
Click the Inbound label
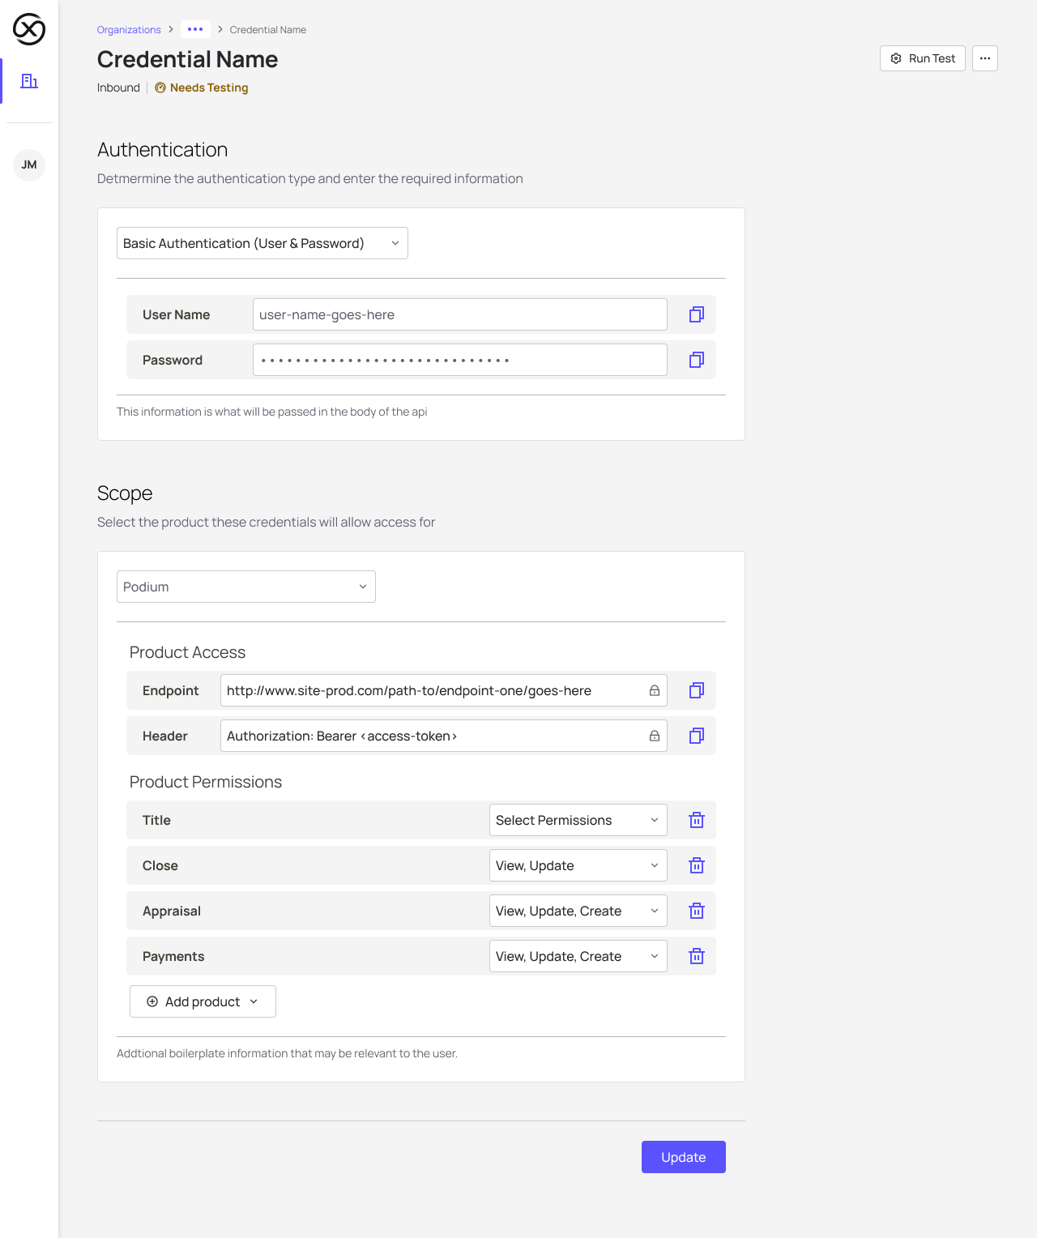[x=118, y=88]
